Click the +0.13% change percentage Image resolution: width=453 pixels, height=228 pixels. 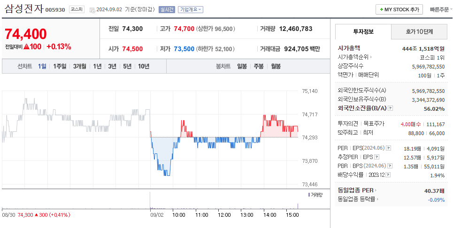tap(59, 46)
